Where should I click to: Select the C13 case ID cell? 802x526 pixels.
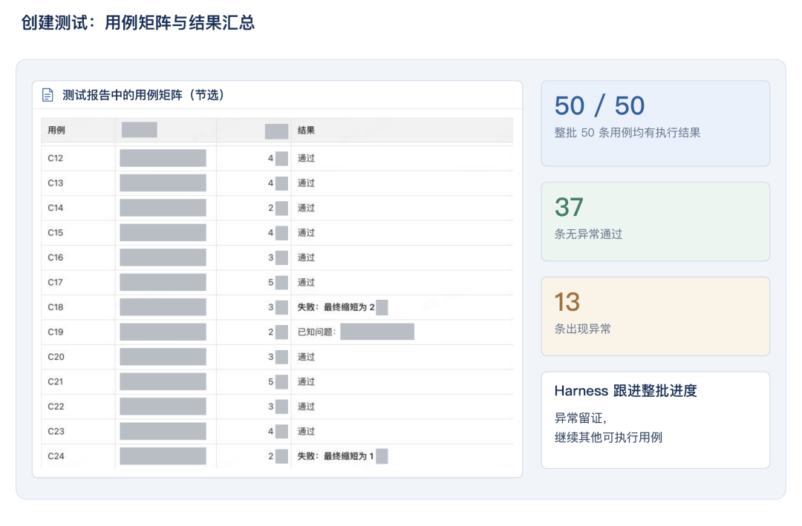[x=55, y=183]
